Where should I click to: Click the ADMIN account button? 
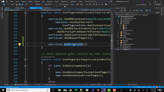point(158,4)
